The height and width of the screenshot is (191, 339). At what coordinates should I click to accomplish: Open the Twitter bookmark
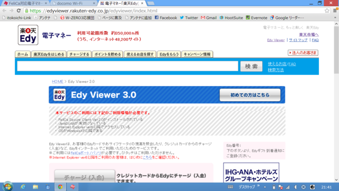(189, 18)
